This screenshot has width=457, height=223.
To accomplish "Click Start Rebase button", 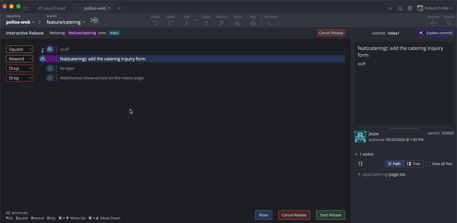I will [330, 215].
